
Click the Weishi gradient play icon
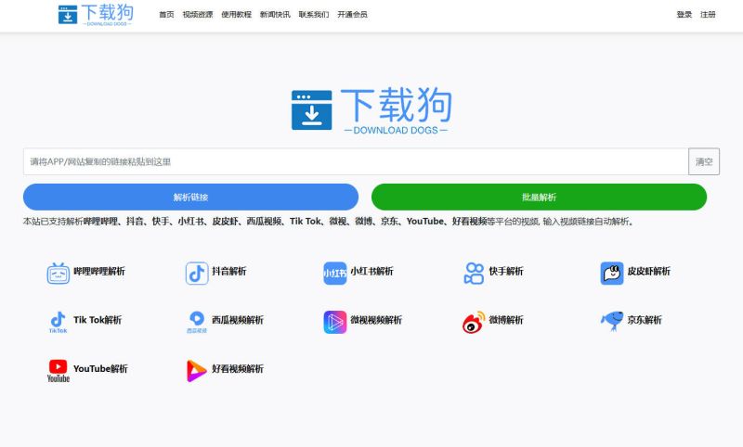pos(335,322)
